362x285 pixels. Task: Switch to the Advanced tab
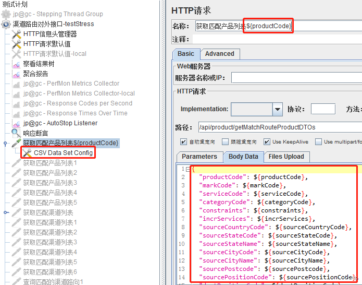click(219, 54)
